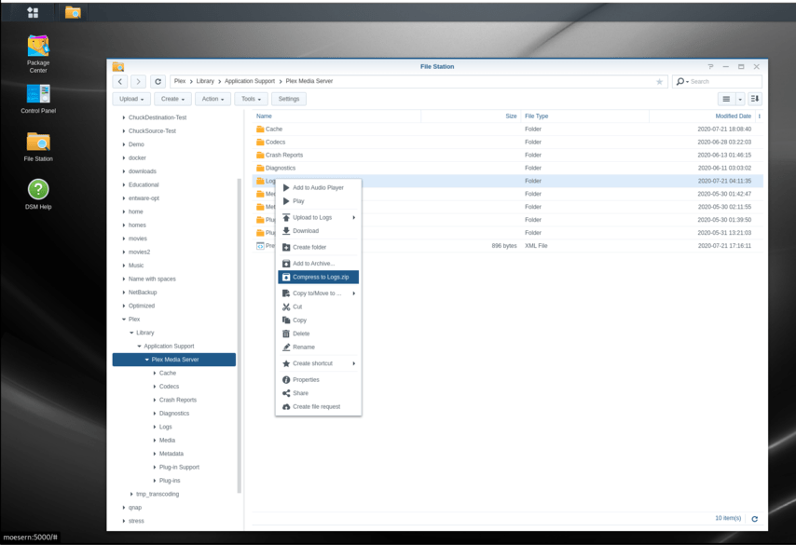Image resolution: width=796 pixels, height=545 pixels.
Task: Click the Search input field
Action: click(725, 81)
